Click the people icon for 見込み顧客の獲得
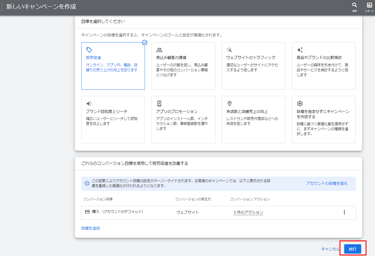The image size is (375, 256). (x=159, y=50)
